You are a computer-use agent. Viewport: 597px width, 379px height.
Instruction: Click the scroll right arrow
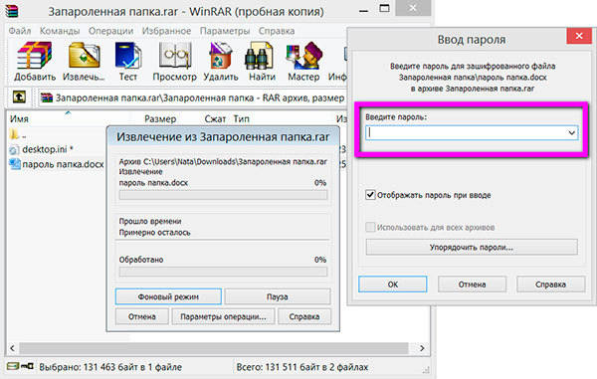click(x=422, y=348)
